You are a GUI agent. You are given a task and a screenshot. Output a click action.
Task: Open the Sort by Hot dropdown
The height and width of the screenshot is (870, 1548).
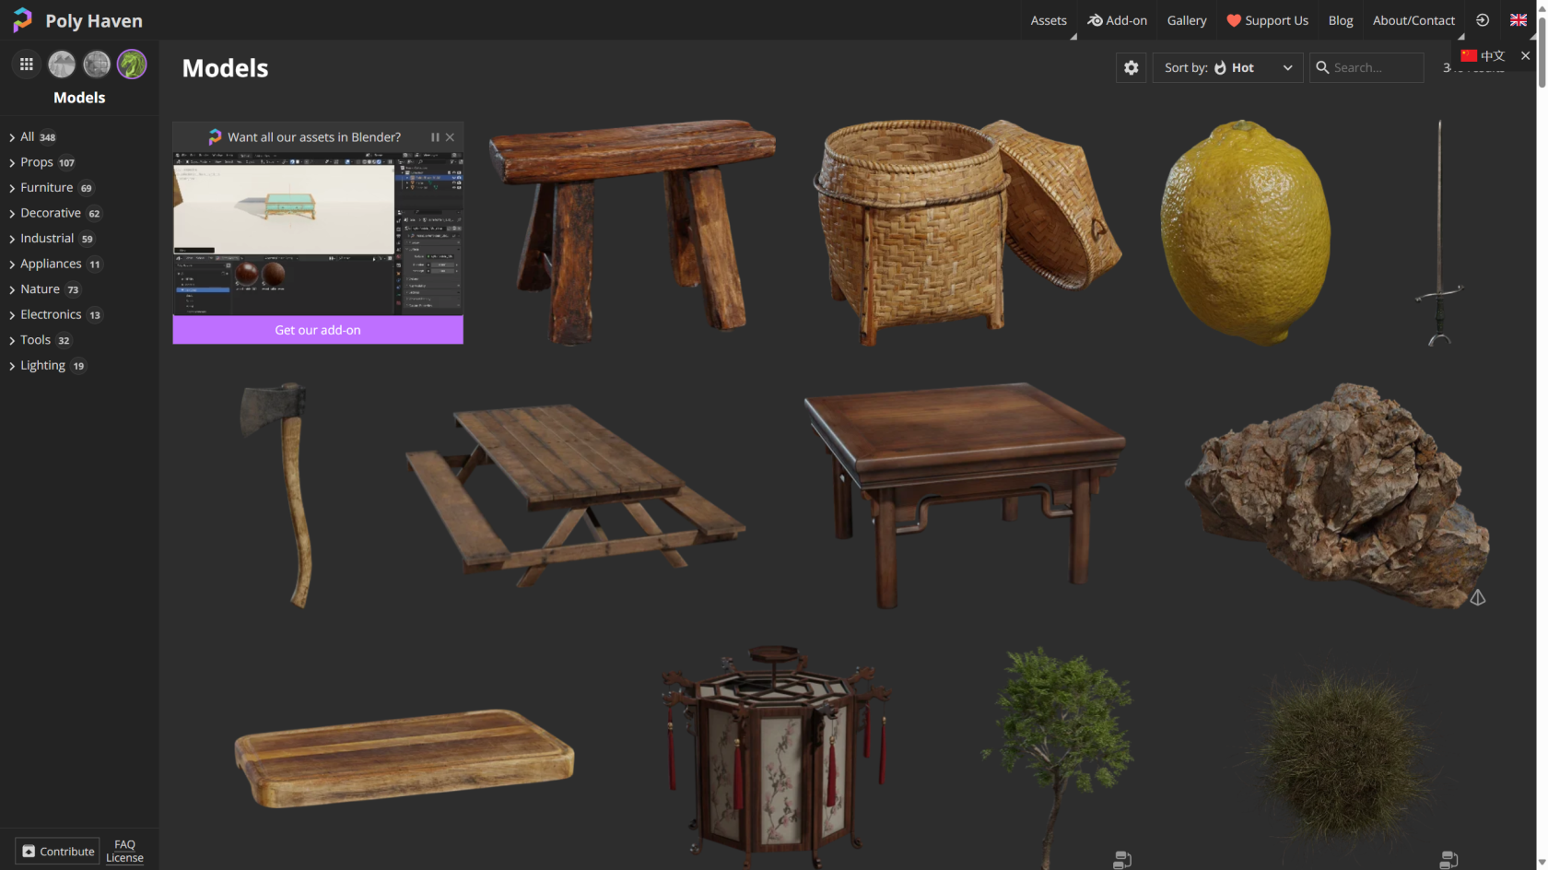(1227, 67)
